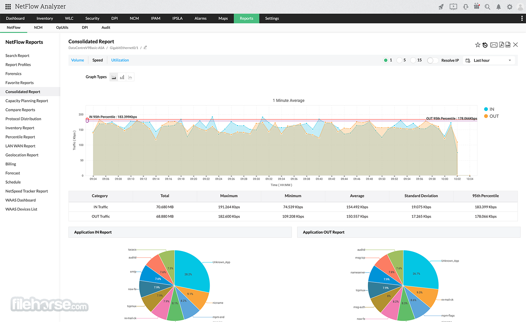Click the support headset icon
The width and height of the screenshot is (526, 322).
(466, 7)
